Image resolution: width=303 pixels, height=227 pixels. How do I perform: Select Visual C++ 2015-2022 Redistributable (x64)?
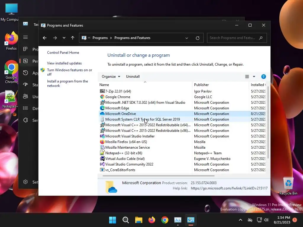[148, 125]
